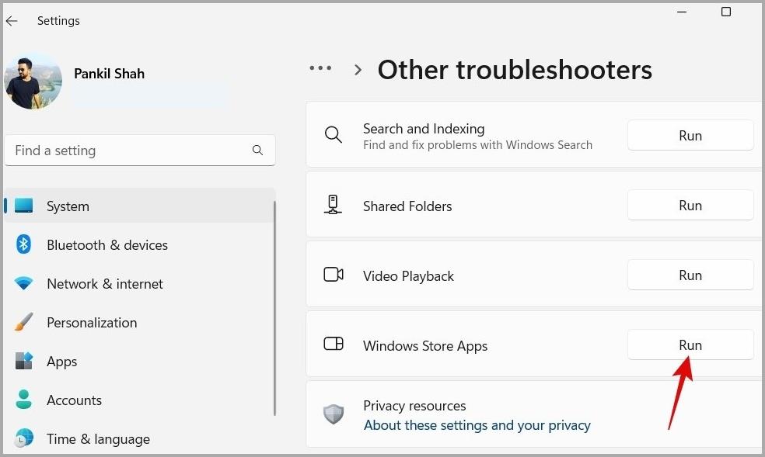Click the Video Playback label
The image size is (765, 457).
pyautogui.click(x=408, y=276)
